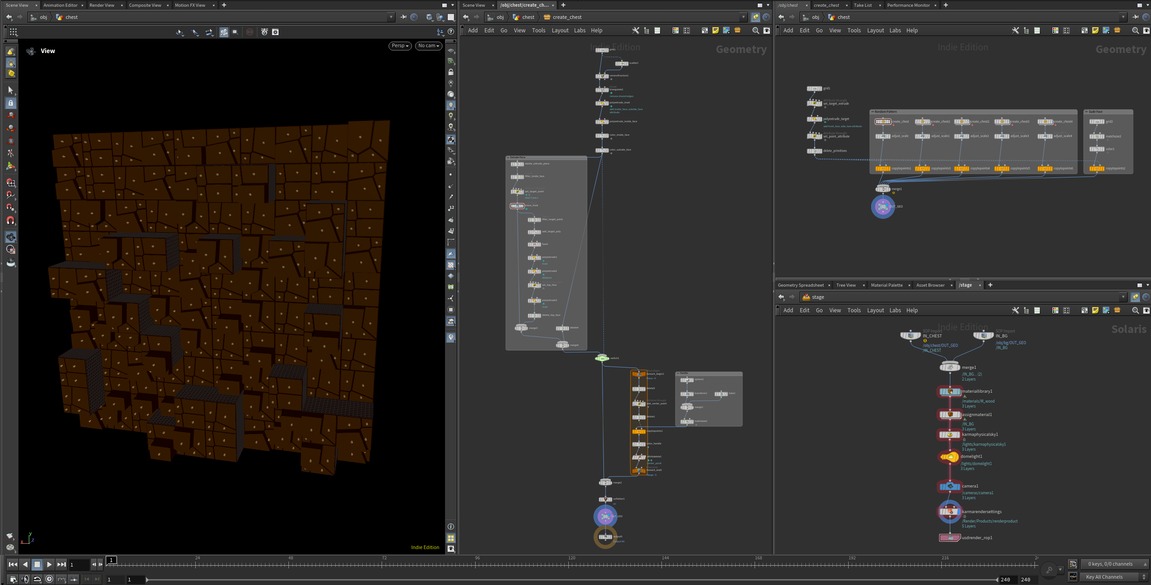The image size is (1151, 585).
Task: Click the viewport help question mark icon
Action: click(x=451, y=32)
